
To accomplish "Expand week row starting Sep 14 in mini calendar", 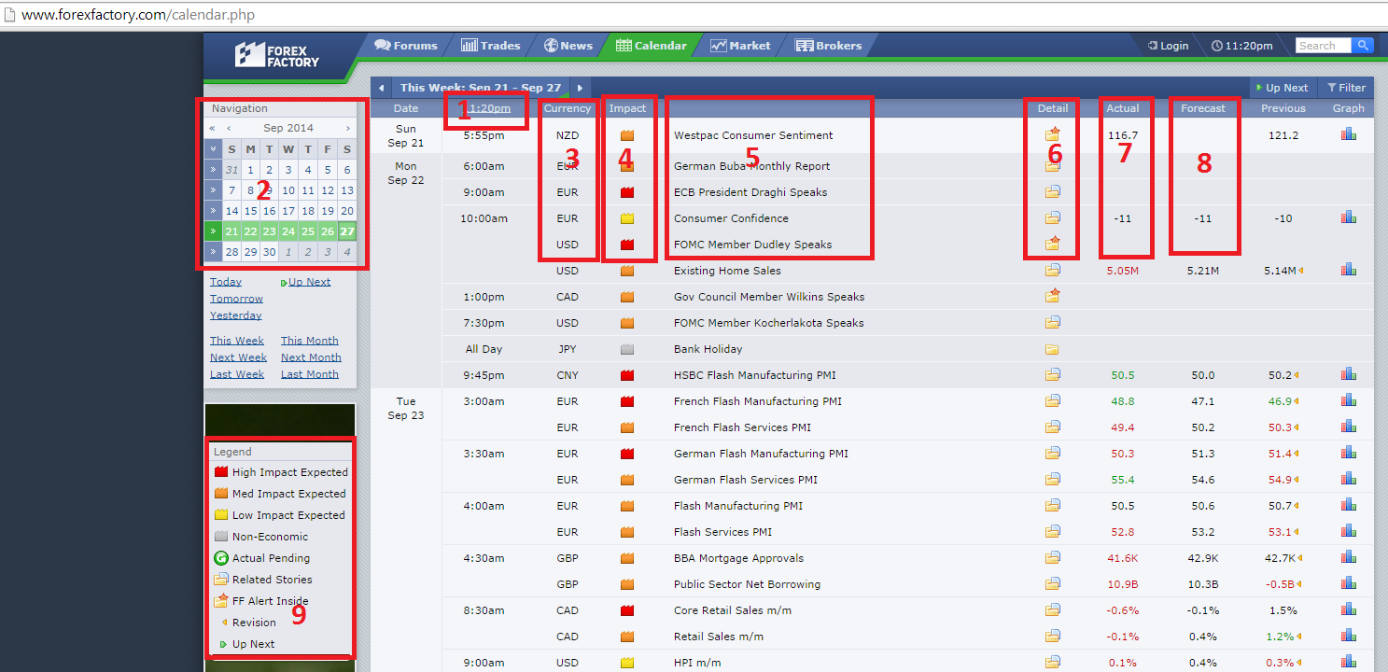I will pos(213,211).
